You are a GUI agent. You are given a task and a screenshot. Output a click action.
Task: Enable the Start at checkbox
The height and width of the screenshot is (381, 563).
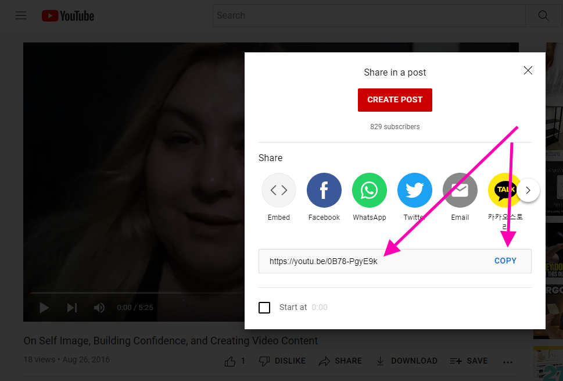click(x=264, y=307)
